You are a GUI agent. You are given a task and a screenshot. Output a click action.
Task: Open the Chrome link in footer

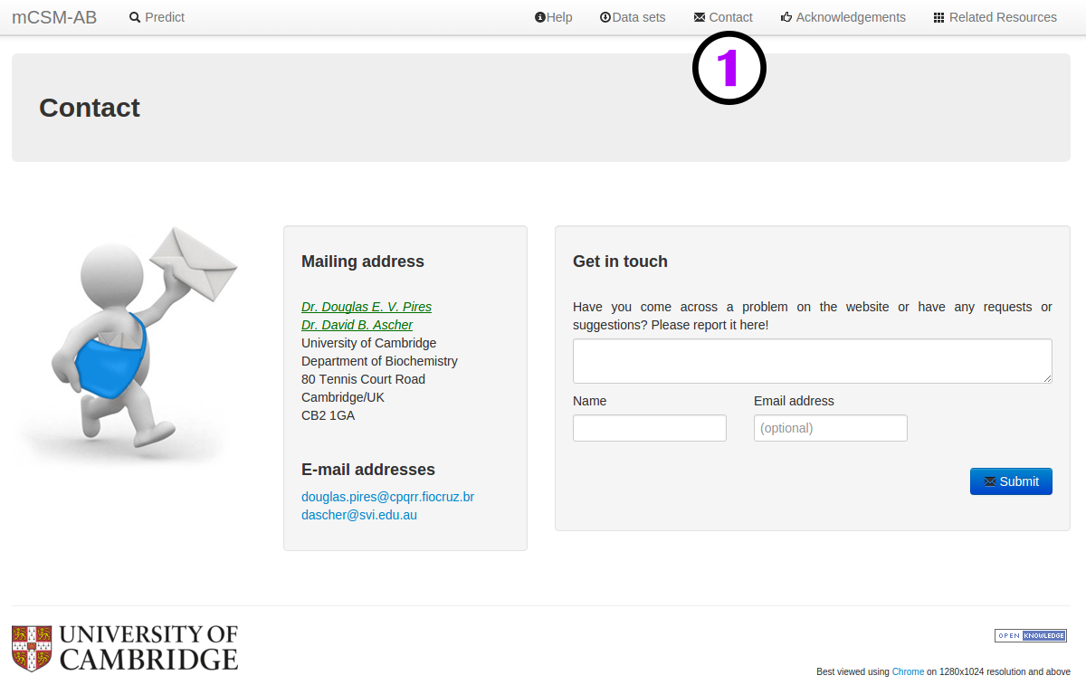[x=909, y=671]
